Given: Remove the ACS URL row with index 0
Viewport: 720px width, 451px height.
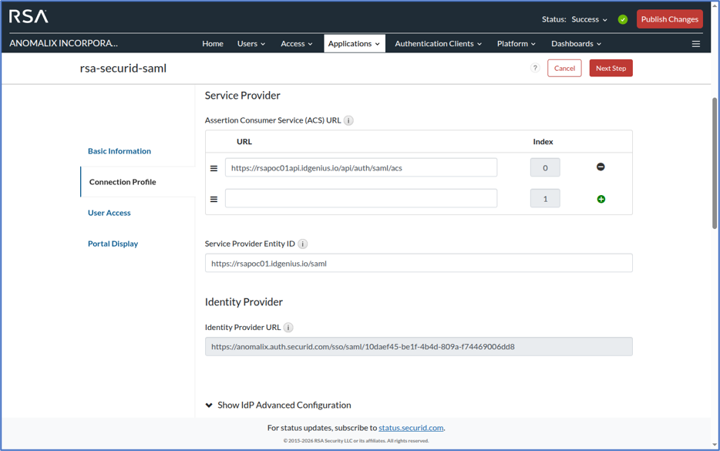Looking at the screenshot, I should [601, 167].
